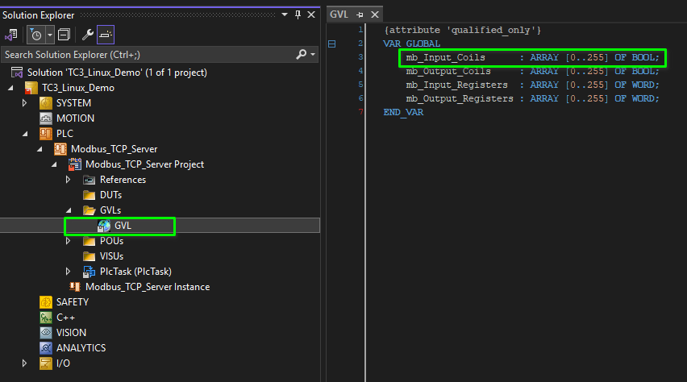Screen dimensions: 687x382
Task: Collapse the Modbus_TCP_Server node
Action: click(40, 149)
